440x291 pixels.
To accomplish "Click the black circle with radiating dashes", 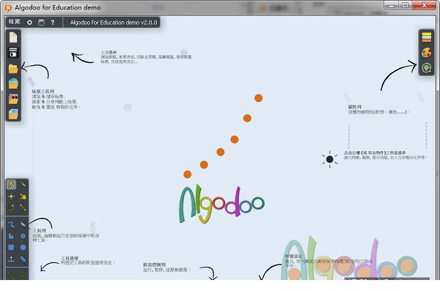I will pyautogui.click(x=330, y=159).
